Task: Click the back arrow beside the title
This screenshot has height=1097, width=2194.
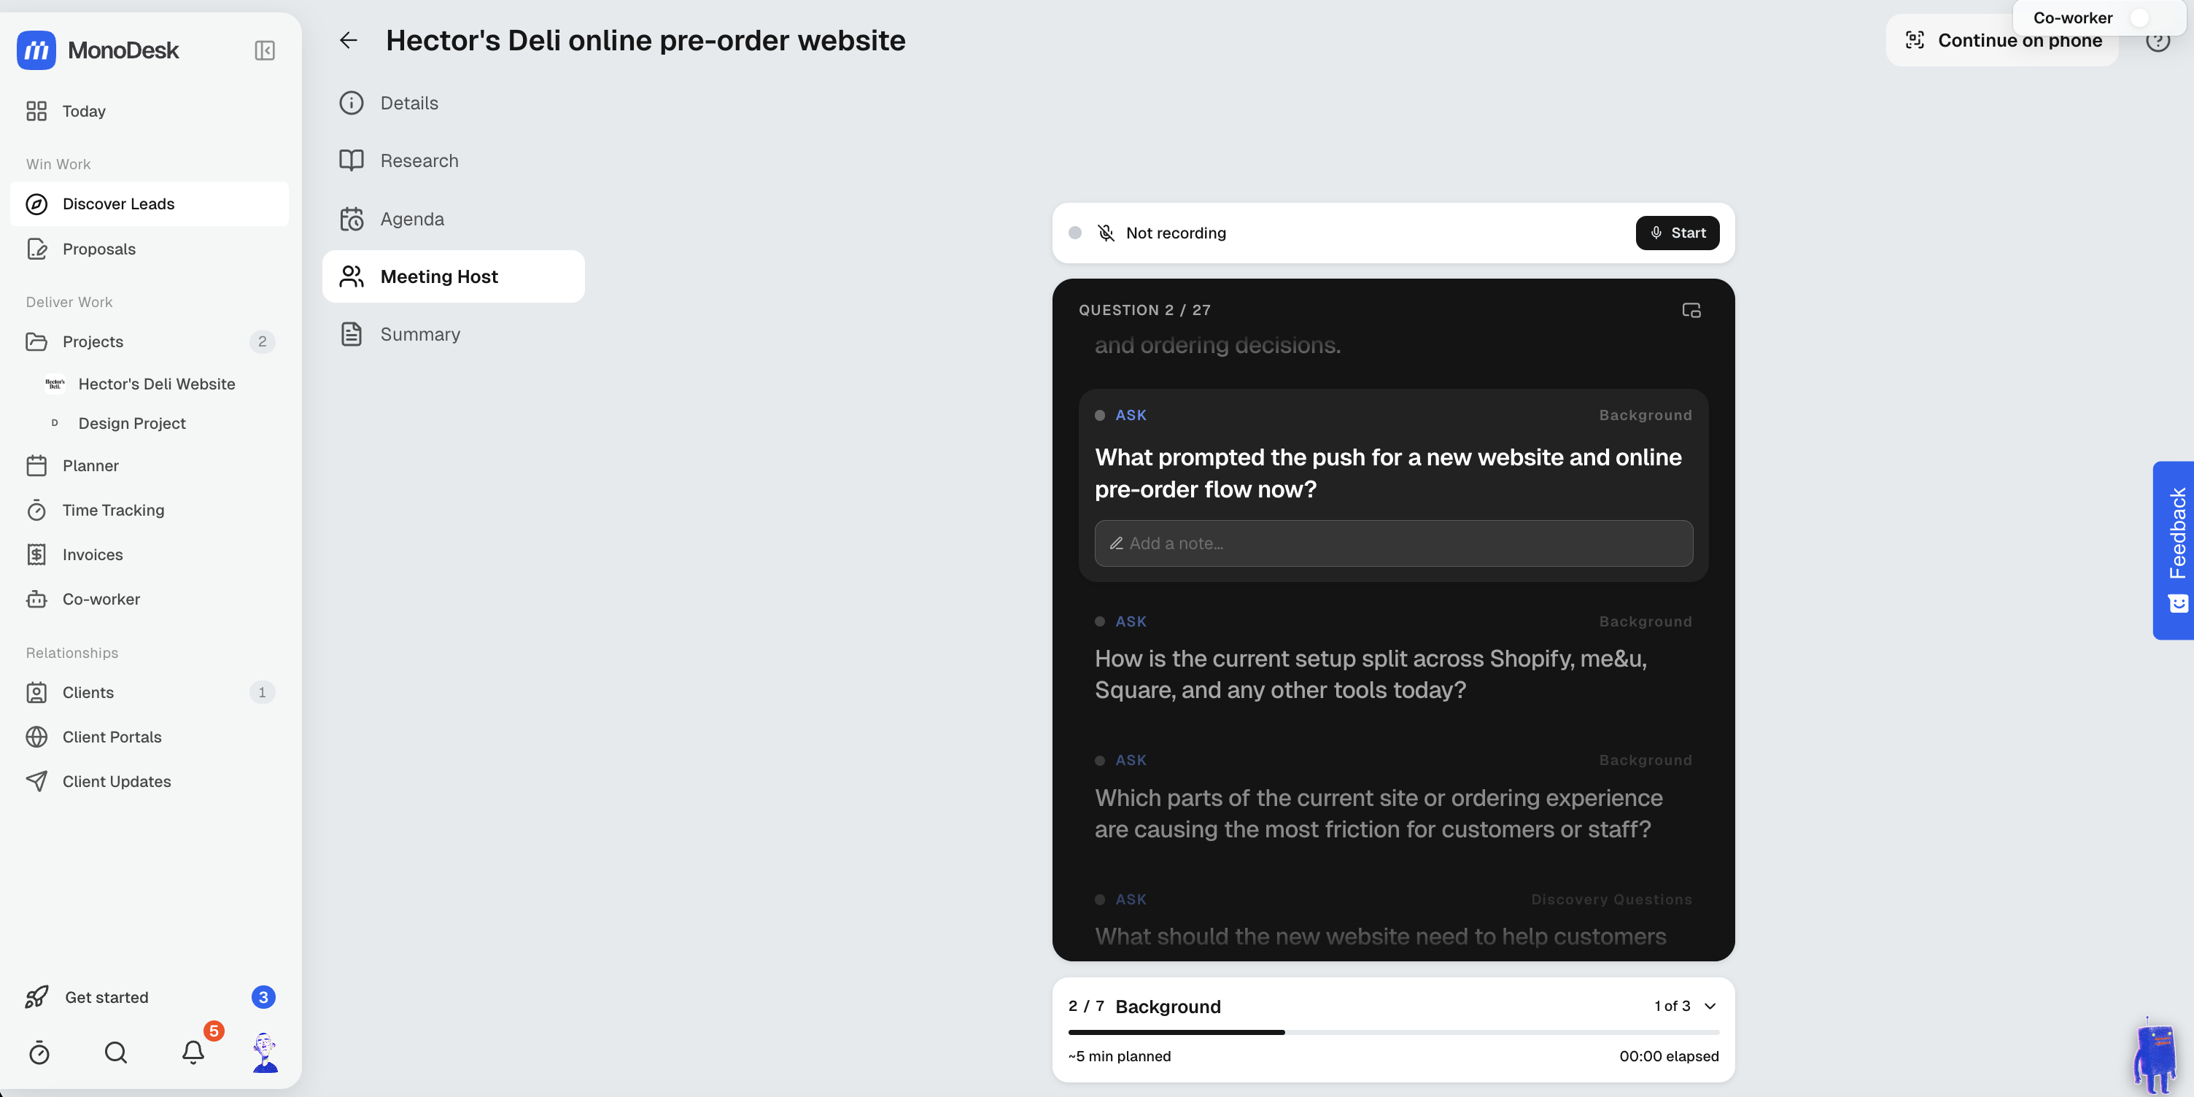Action: click(347, 40)
